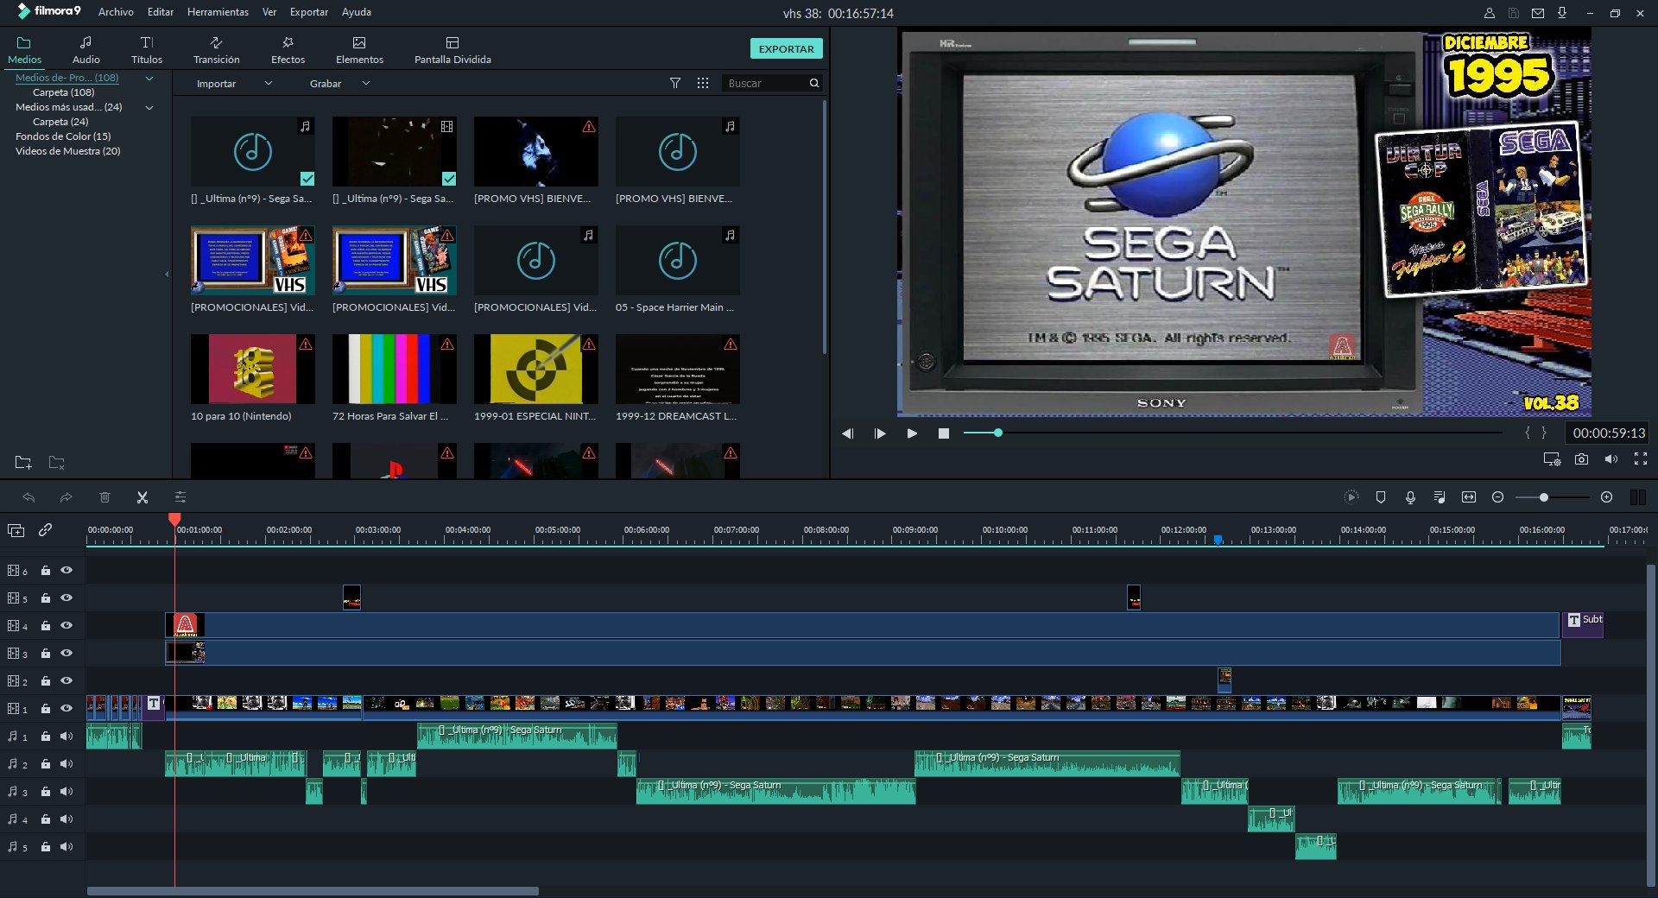Lock video track 5

pyautogui.click(x=46, y=598)
